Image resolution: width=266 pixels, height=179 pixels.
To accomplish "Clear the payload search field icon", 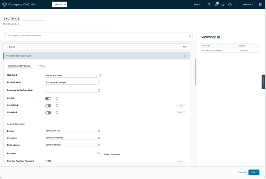I will 190,35.
